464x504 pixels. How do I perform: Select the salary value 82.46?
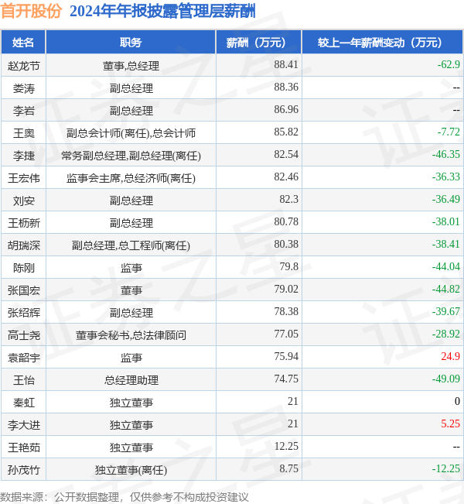286,177
